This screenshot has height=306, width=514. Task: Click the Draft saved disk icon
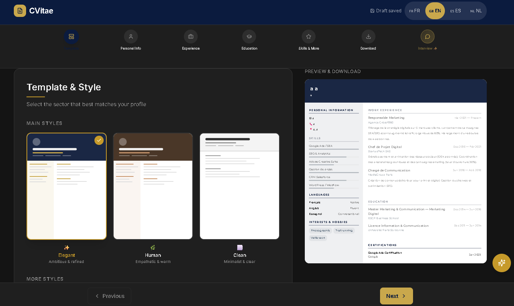372,11
